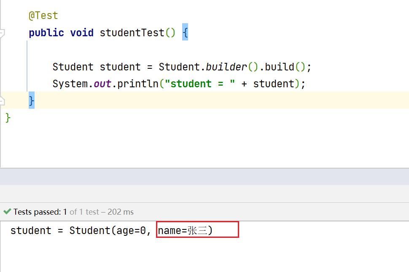Viewport: 409px width, 272px height.
Task: Click the highlighted opening brace of studentTest
Action: click(x=185, y=33)
